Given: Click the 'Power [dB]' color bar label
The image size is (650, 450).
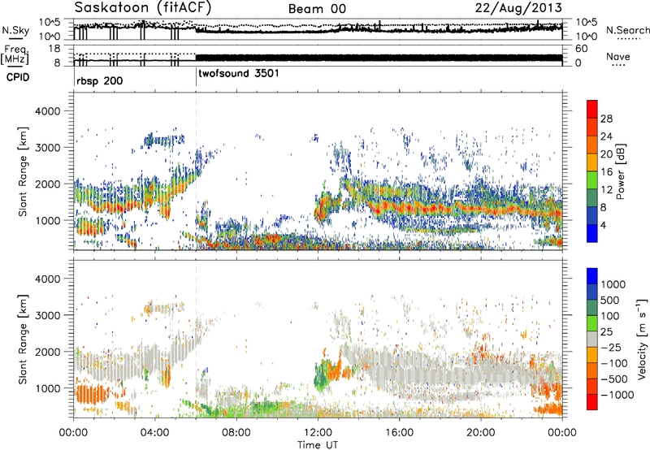Looking at the screenshot, I should tap(620, 171).
